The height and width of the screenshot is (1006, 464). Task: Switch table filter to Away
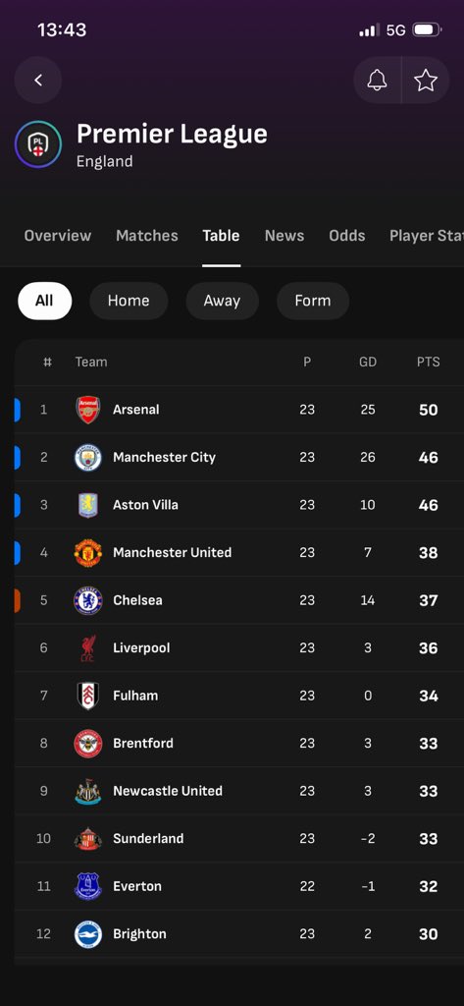pos(222,301)
